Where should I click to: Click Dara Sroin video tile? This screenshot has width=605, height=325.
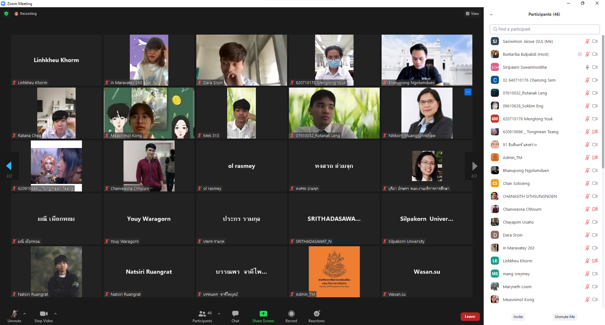coord(242,60)
